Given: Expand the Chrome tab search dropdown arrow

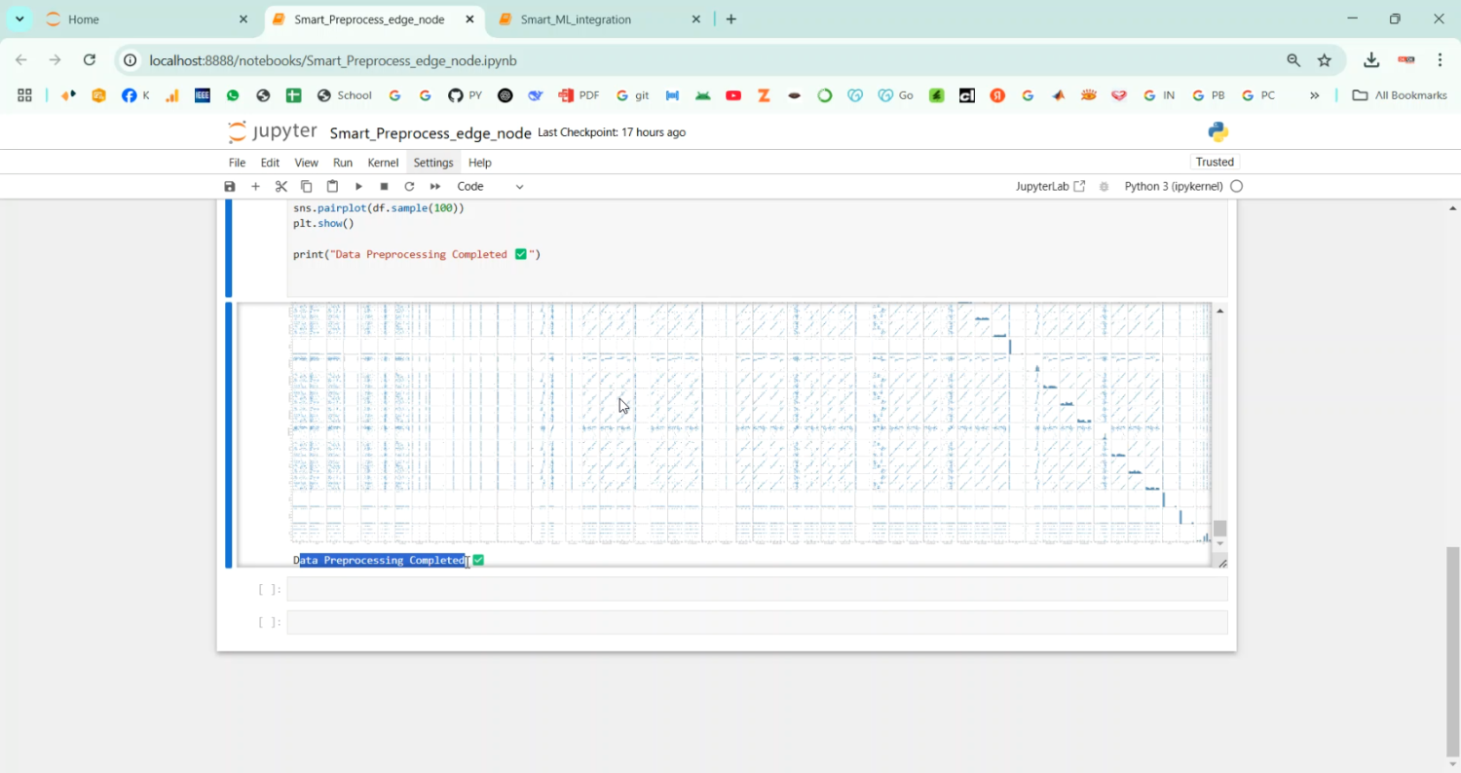Looking at the screenshot, I should pos(19,18).
